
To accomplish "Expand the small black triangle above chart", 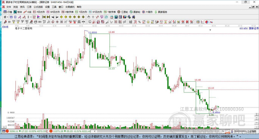I will [x=210, y=30].
